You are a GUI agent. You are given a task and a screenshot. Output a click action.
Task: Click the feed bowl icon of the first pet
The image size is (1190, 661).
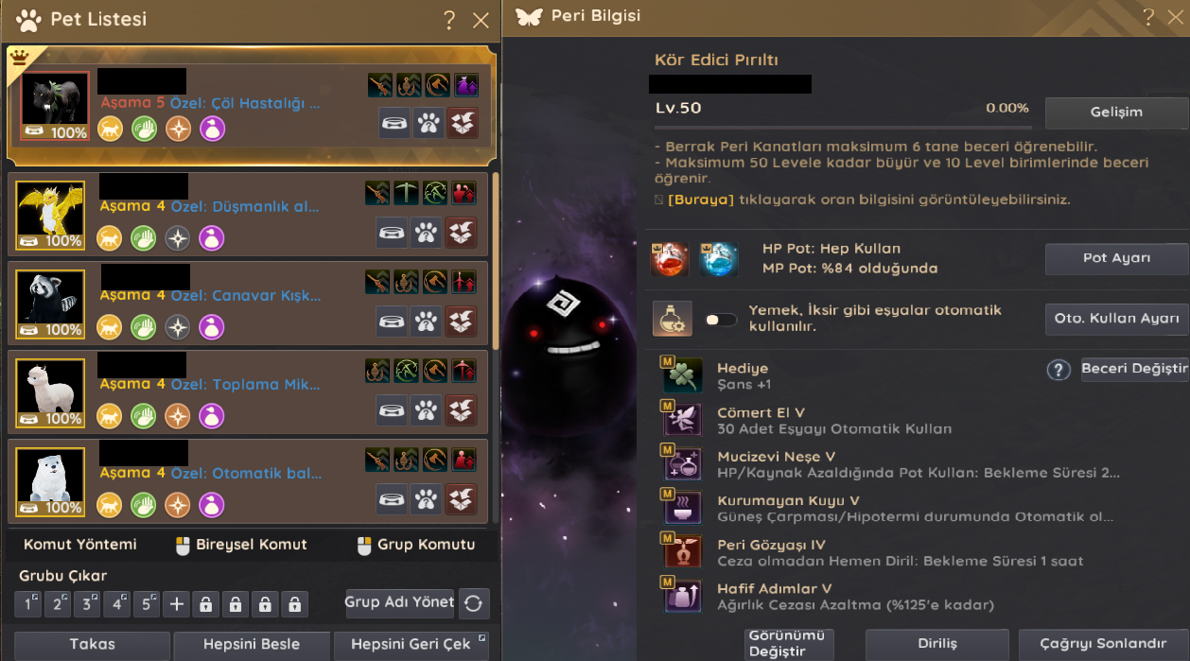pos(394,123)
